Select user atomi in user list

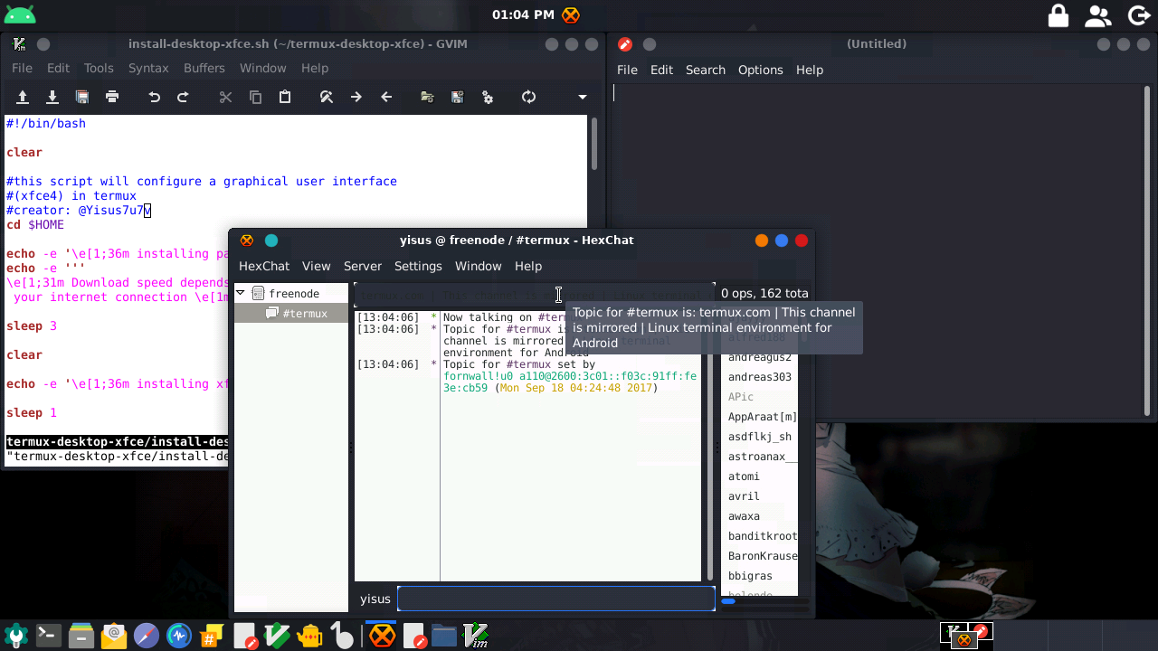(760, 476)
